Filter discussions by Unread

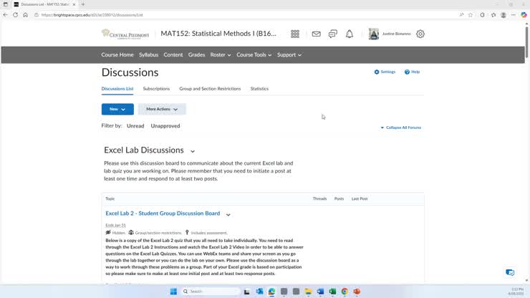click(135, 126)
